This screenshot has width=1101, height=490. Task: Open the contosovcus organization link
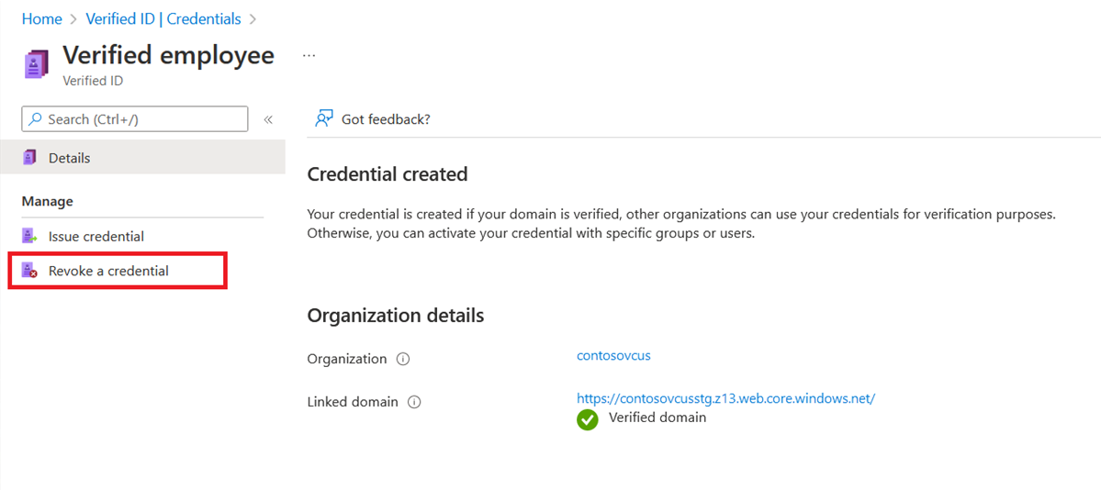pyautogui.click(x=613, y=355)
